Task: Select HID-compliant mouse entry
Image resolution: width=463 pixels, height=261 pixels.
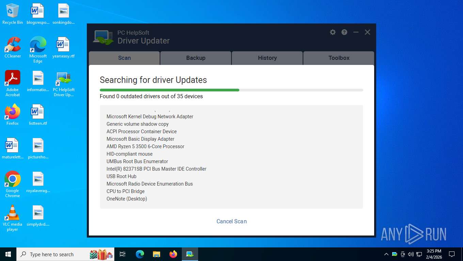Action: point(129,154)
